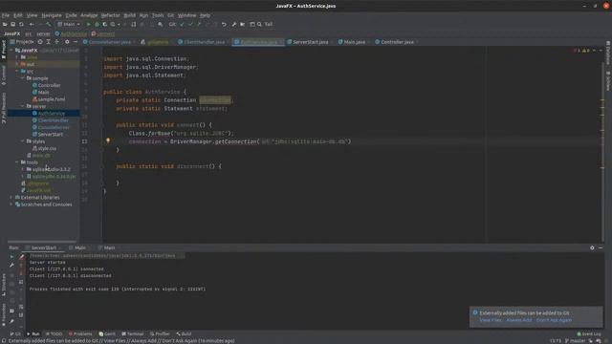Click wrench icon in Run panel sidebar
The height and width of the screenshot is (344, 612).
[x=11, y=266]
